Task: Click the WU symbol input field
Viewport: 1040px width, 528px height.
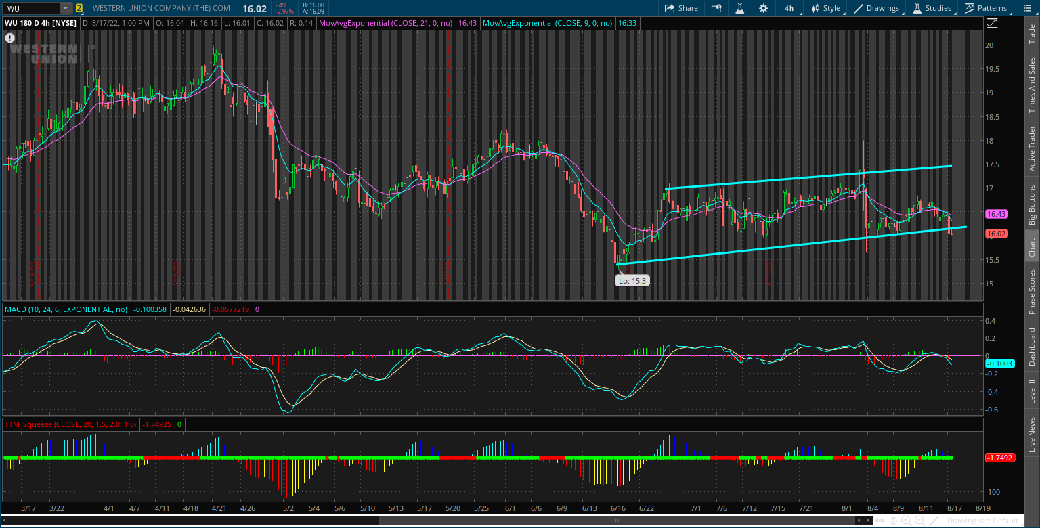Action: [x=31, y=8]
